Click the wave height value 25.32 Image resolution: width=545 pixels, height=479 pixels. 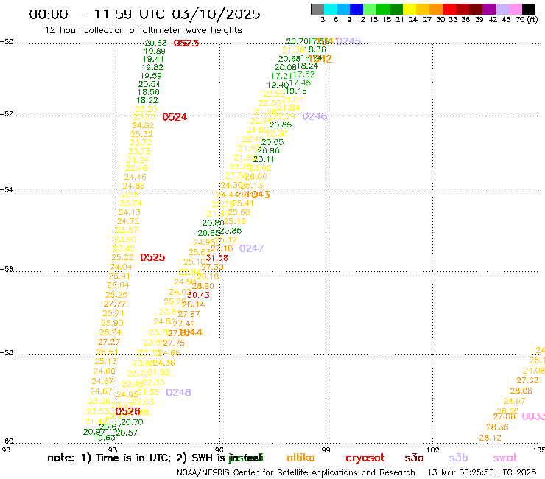click(x=141, y=134)
